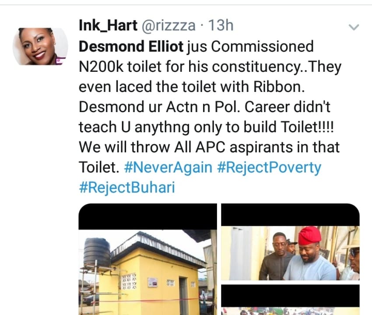Open the tweet options chevron menu
Viewport: 372px width, 315px height.
click(353, 27)
